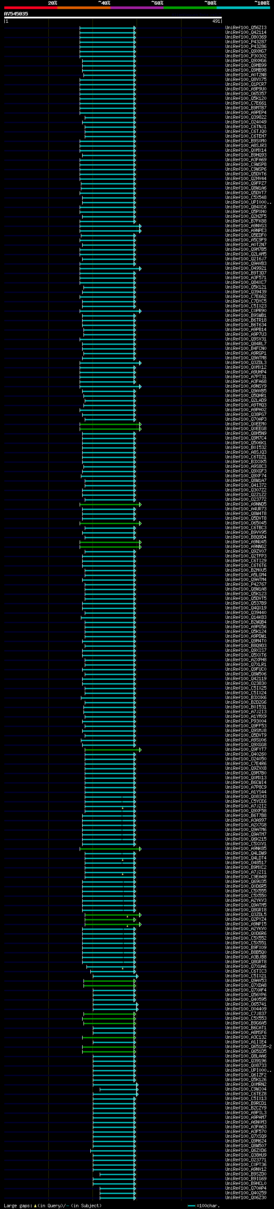274x1209 pixels.
Task: Select the AV545035 query label
Action: tap(16, 14)
